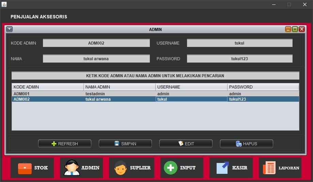Click the KODE ADMIN text field
313x182 pixels.
tap(96, 43)
